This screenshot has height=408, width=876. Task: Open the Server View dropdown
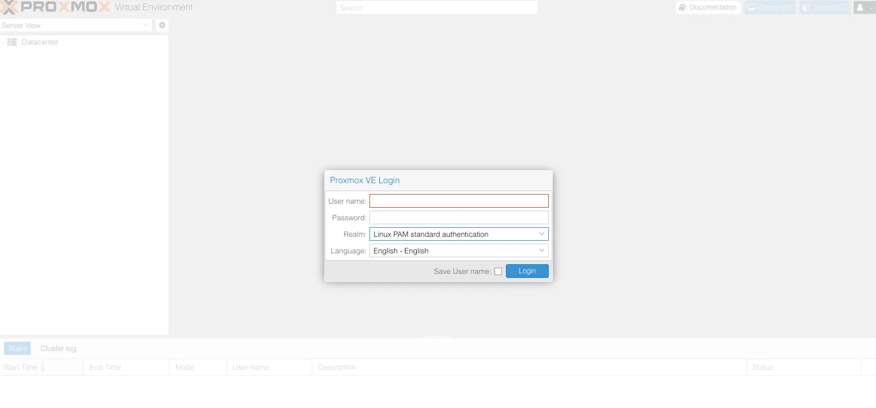(144, 25)
